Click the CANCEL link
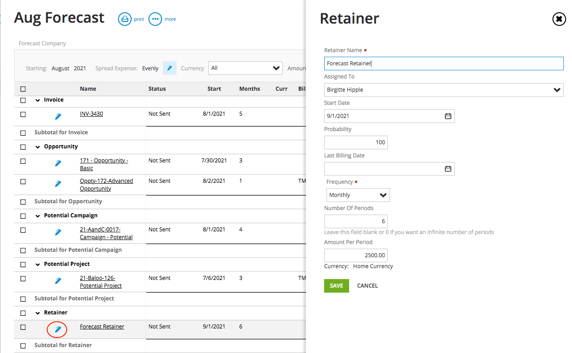The height and width of the screenshot is (353, 572). pyautogui.click(x=368, y=286)
